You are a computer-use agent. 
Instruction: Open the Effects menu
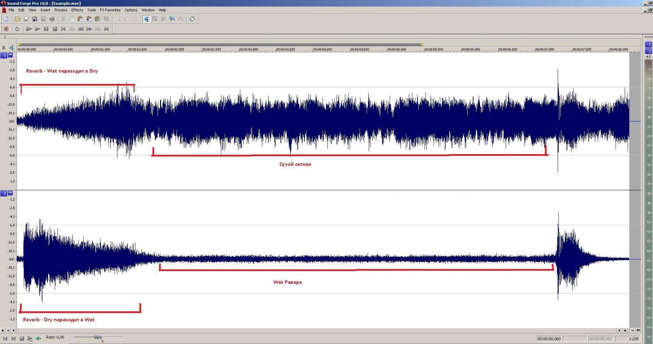coord(77,10)
